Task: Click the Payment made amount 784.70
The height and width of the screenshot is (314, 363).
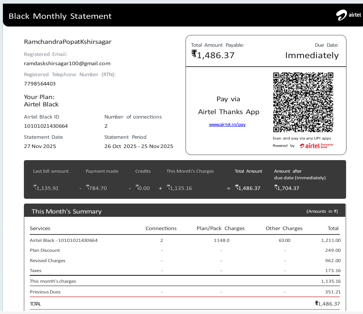Action: pos(96,188)
